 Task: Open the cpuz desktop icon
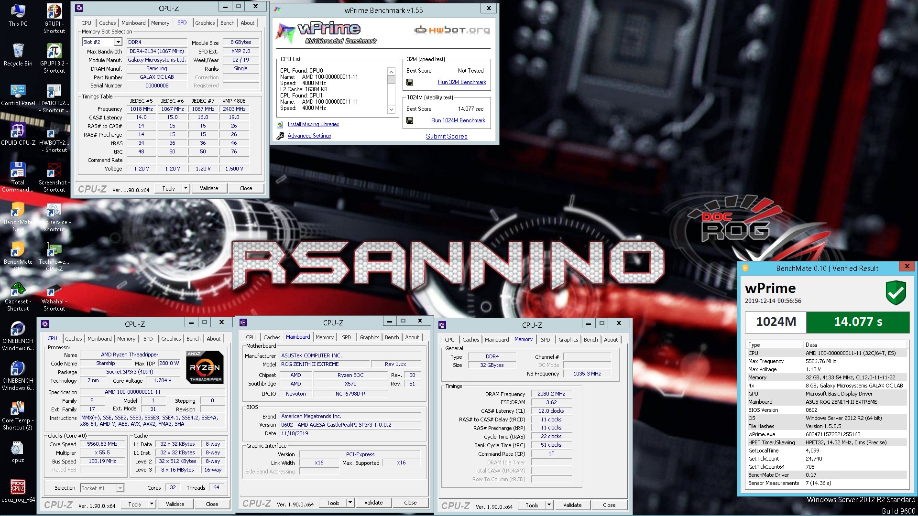click(18, 451)
